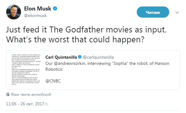
Task: Click the second line of the main tweet
Action: click(x=75, y=40)
